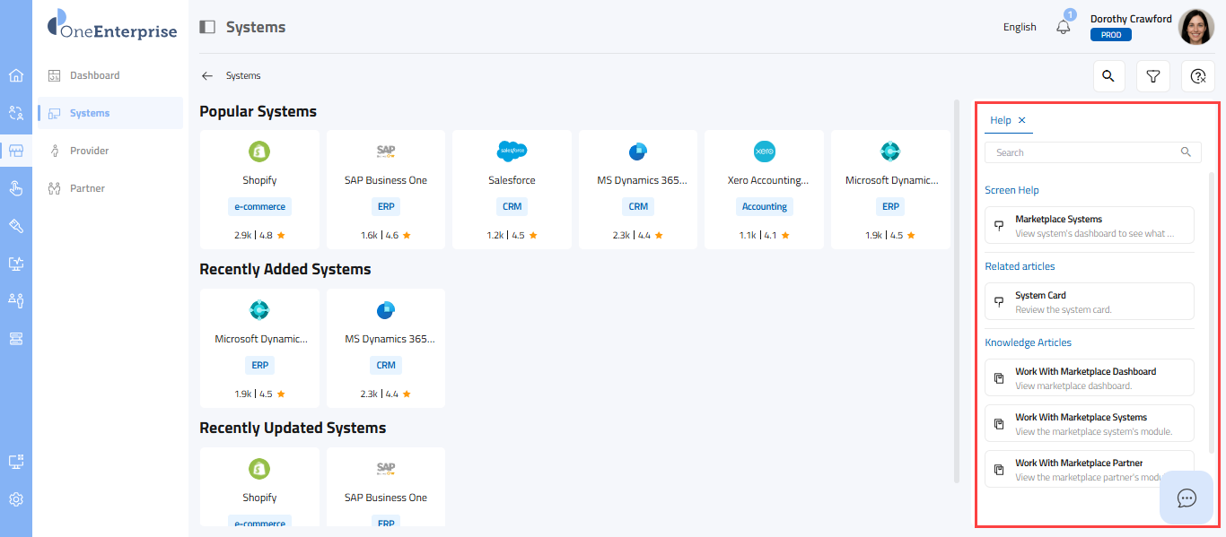Open the chat bubble floating button
This screenshot has height=537, width=1226.
coord(1187,498)
